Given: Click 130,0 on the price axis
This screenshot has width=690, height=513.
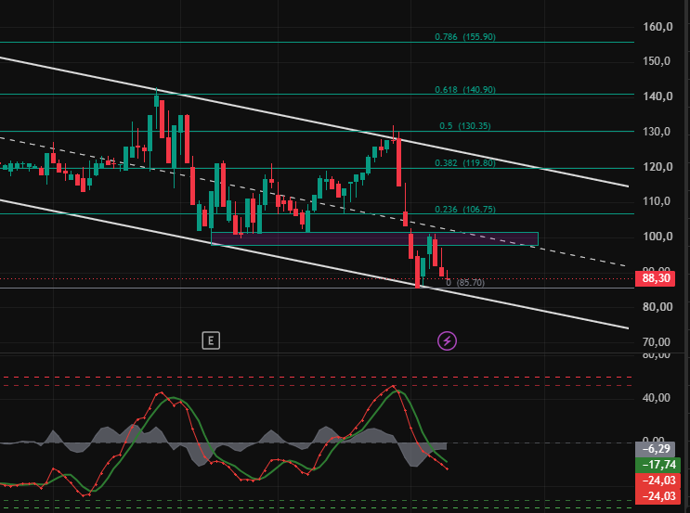Looking at the screenshot, I should 657,132.
